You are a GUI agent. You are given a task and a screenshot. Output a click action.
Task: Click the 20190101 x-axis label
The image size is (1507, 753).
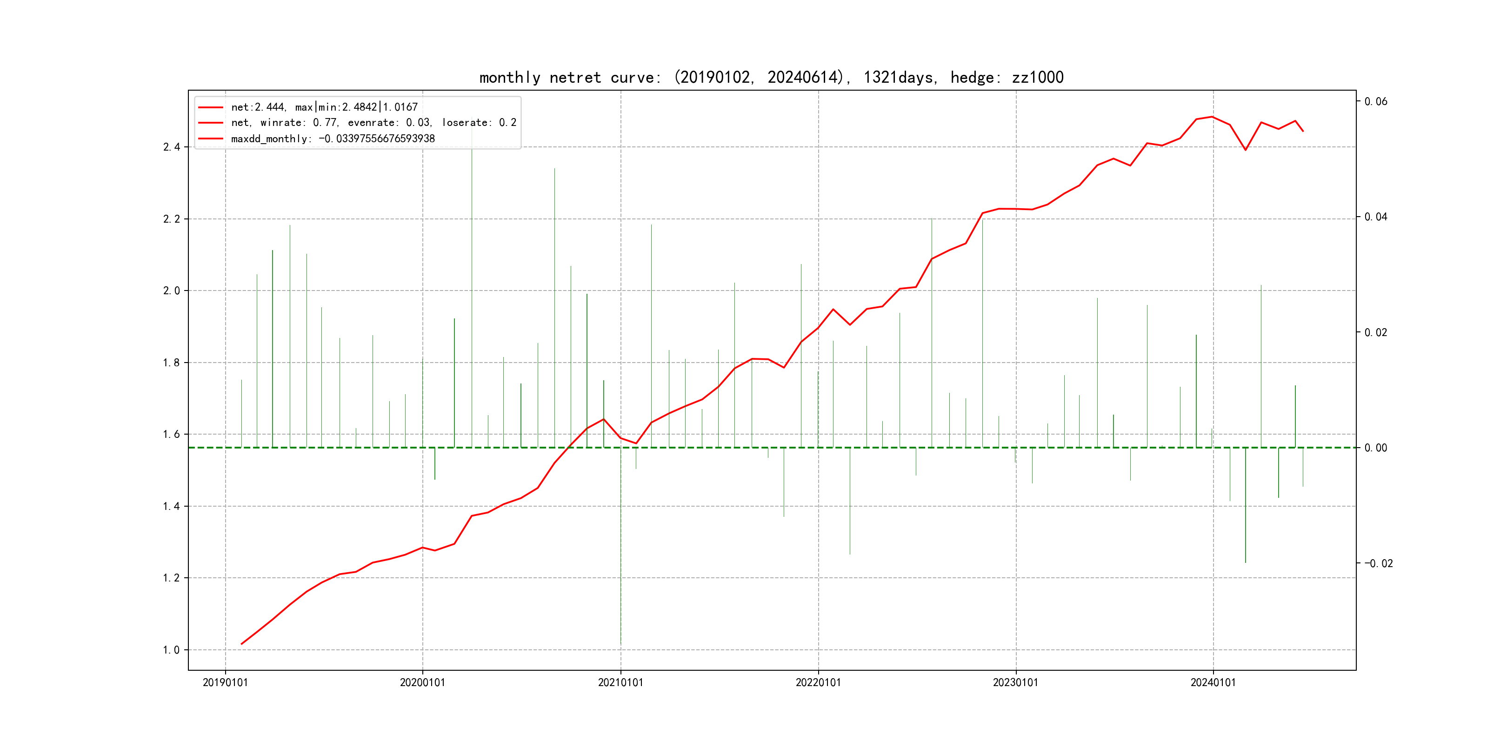[225, 682]
